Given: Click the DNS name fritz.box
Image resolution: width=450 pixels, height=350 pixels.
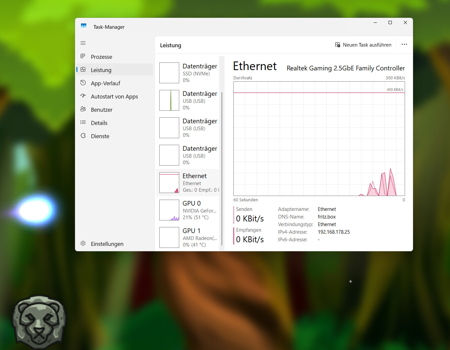Looking at the screenshot, I should [x=327, y=217].
